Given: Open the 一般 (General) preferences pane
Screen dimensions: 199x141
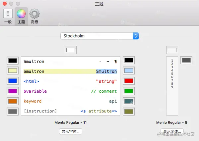Looking at the screenshot, I should click(x=8, y=17).
